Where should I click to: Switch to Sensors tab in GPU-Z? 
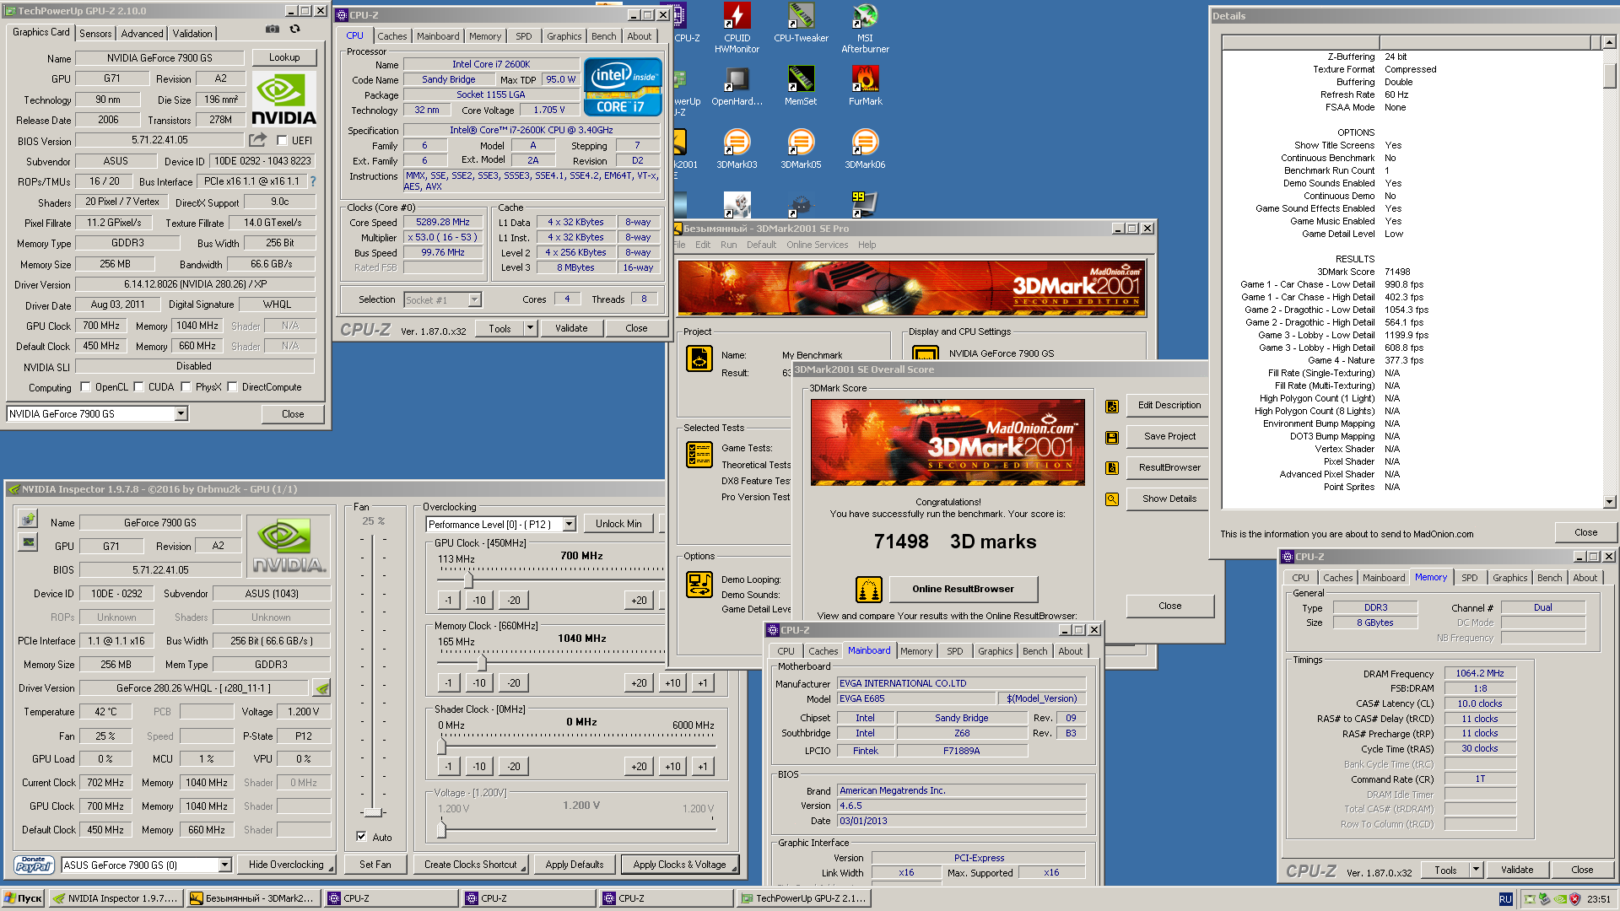95,34
